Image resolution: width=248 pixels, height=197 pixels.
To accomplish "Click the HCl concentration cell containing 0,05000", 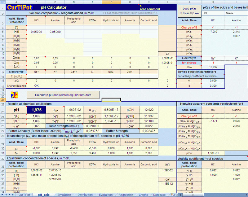I will point(37,32).
